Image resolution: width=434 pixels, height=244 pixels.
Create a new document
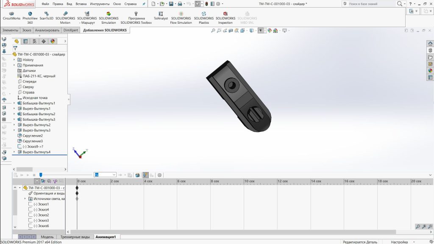(x=153, y=4)
